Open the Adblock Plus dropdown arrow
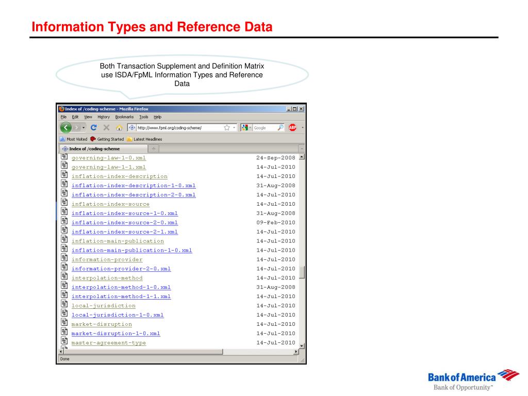528x396 pixels. [302, 128]
